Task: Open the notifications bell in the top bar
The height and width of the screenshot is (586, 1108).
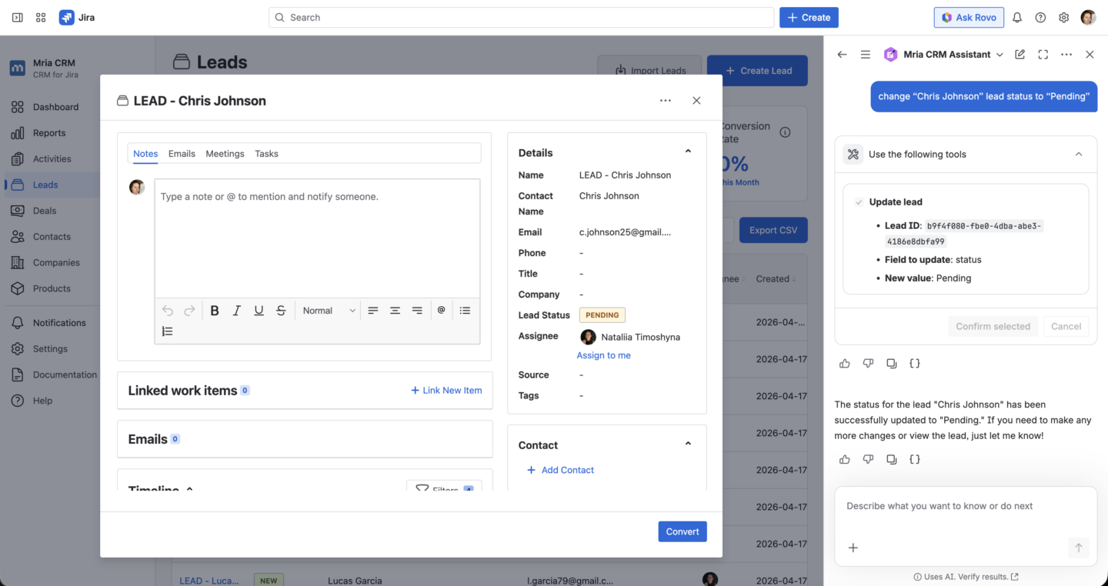Action: pos(1016,17)
